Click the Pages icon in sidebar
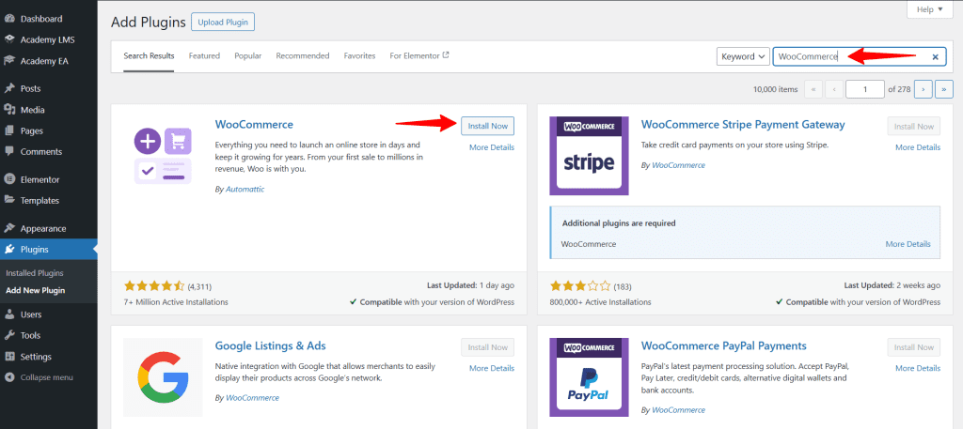Screen dimensions: 963x429 click(x=9, y=130)
